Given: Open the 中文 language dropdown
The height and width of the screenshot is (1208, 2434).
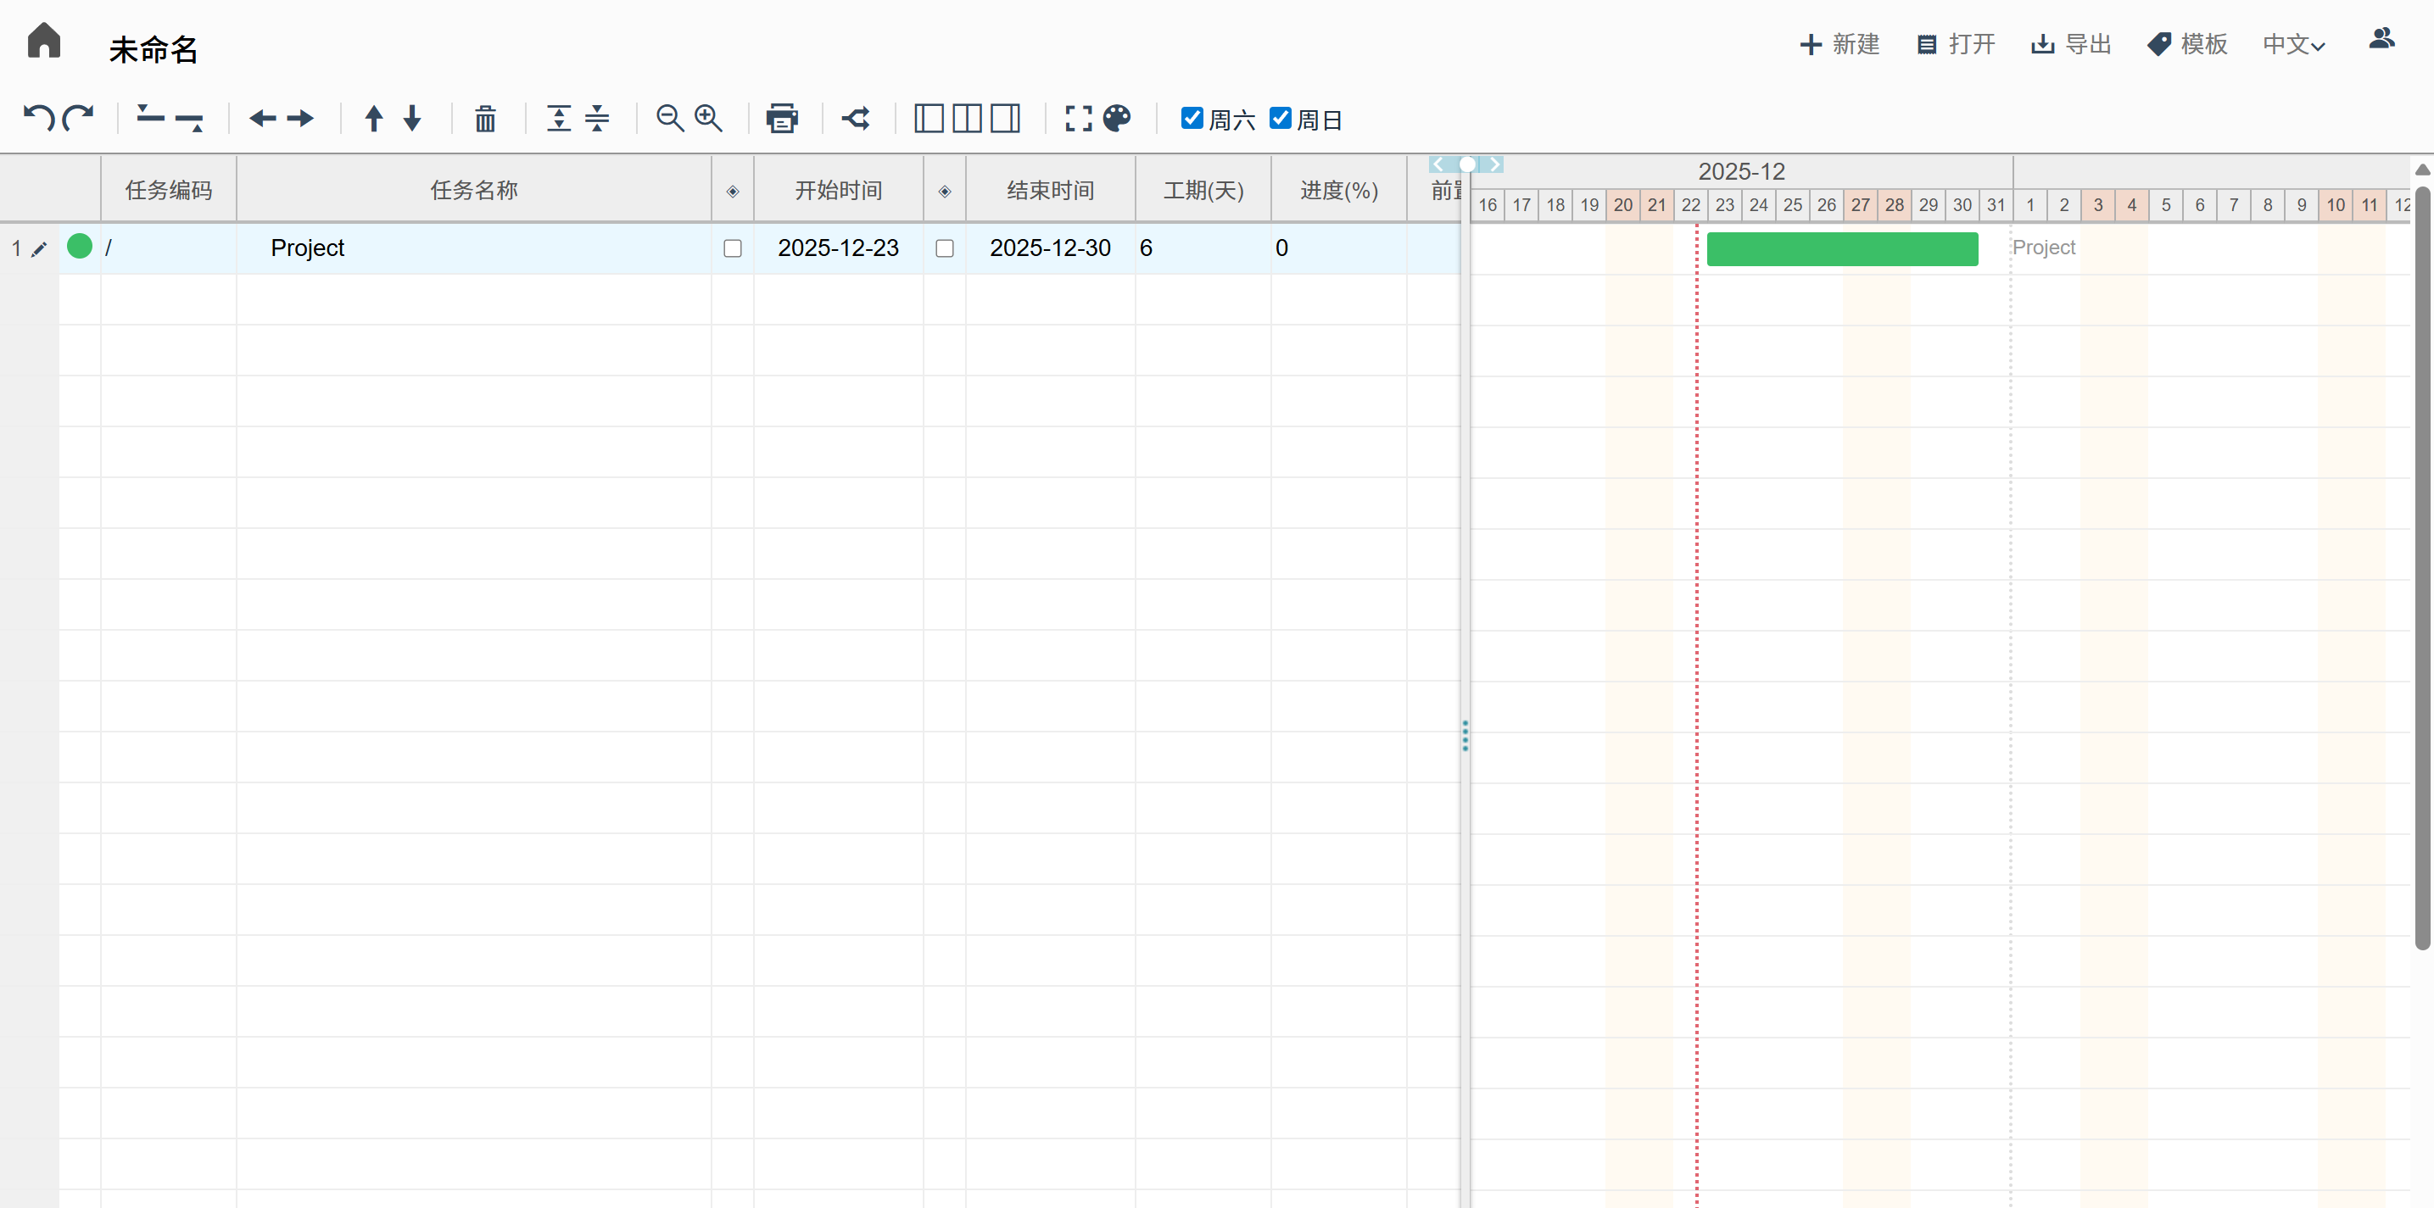Looking at the screenshot, I should point(2292,44).
